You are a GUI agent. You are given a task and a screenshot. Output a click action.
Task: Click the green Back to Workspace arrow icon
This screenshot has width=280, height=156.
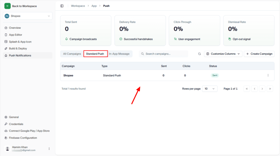(x=7, y=6)
